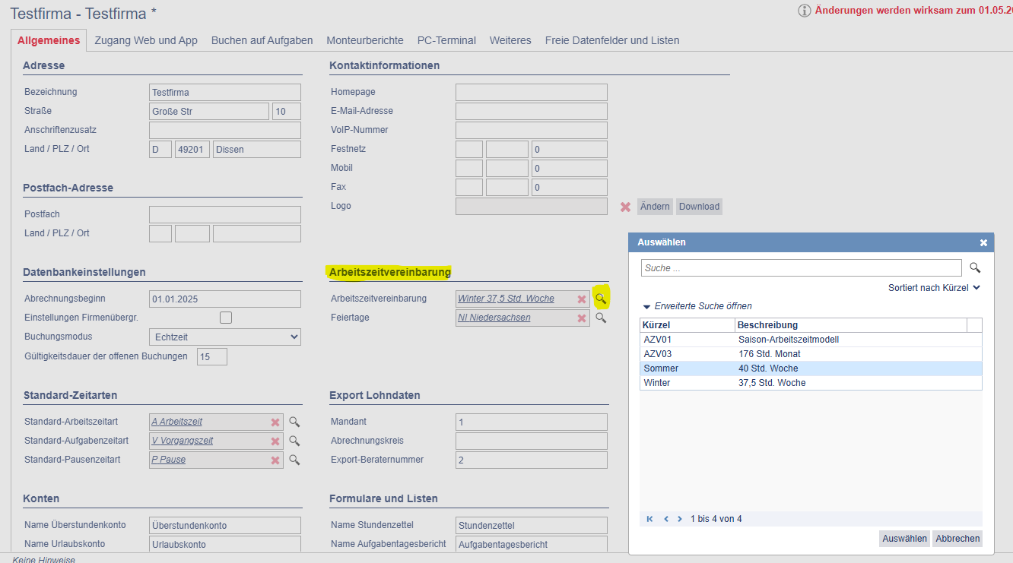This screenshot has width=1013, height=563.
Task: Clear the A Arbeitszeit value
Action: (x=275, y=422)
